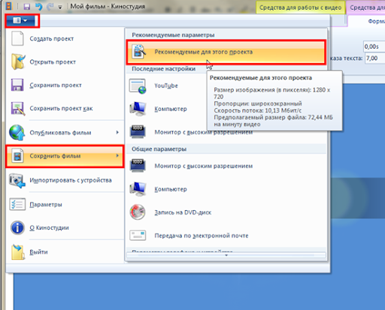Image resolution: width=385 pixels, height=310 pixels.
Task: Click the DVD disc icon
Action: [x=138, y=212]
